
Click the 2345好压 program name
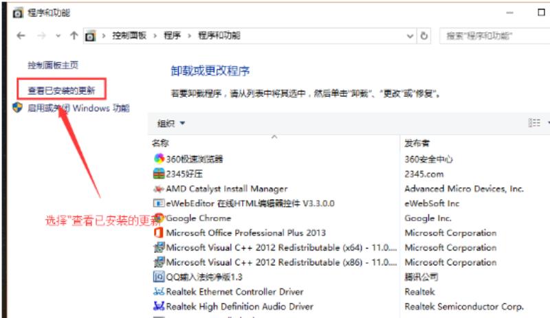184,174
